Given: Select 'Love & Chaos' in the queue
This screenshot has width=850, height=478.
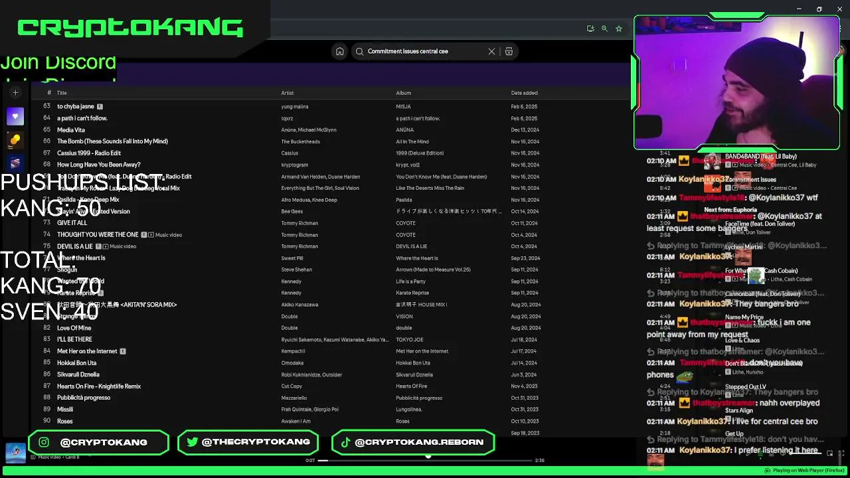Looking at the screenshot, I should [x=742, y=341].
